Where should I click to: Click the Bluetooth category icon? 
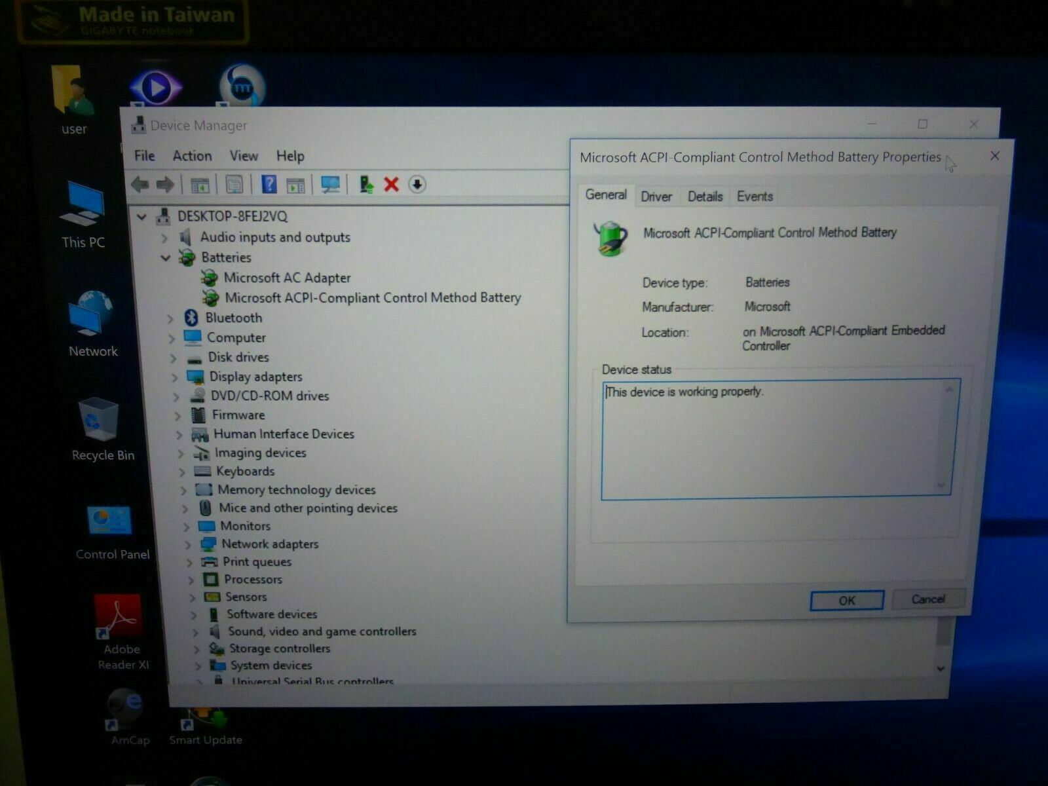191,318
